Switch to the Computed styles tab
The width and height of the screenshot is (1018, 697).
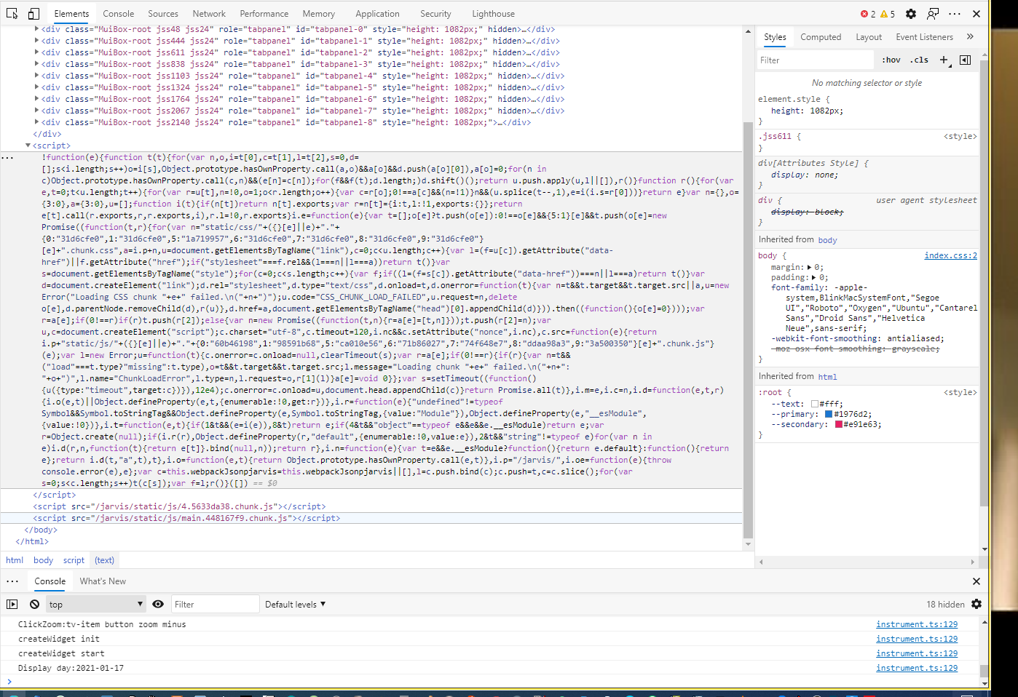click(x=821, y=37)
